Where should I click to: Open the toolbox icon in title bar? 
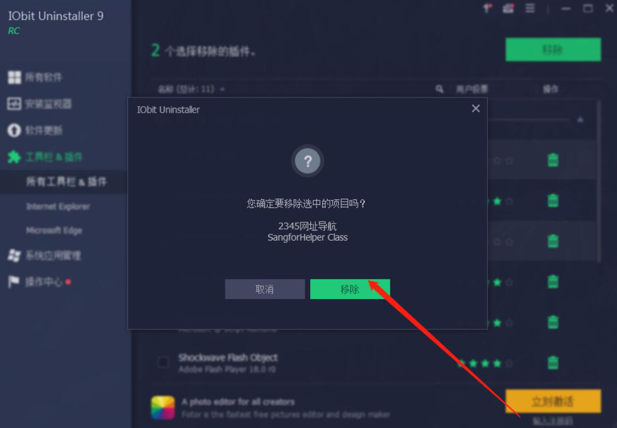pos(508,8)
